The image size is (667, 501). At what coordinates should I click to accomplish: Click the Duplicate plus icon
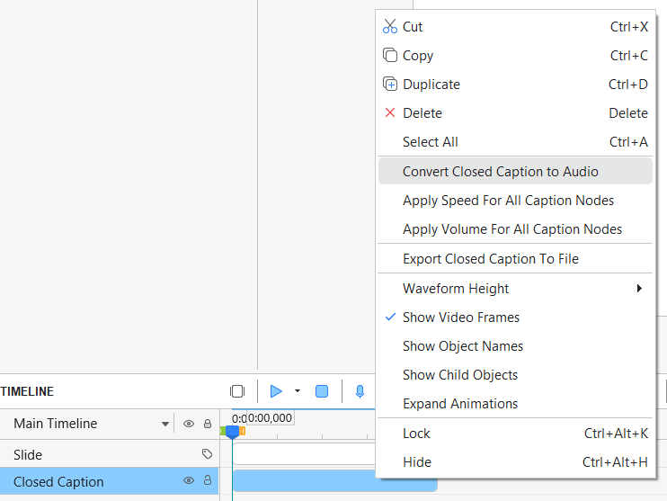tap(390, 84)
